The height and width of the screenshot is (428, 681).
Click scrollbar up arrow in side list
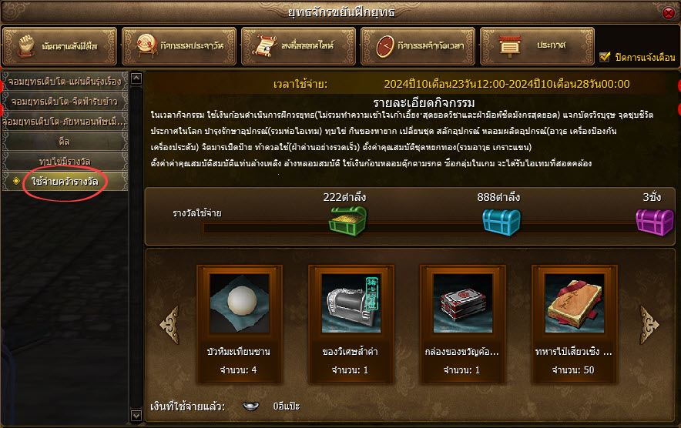pos(136,79)
